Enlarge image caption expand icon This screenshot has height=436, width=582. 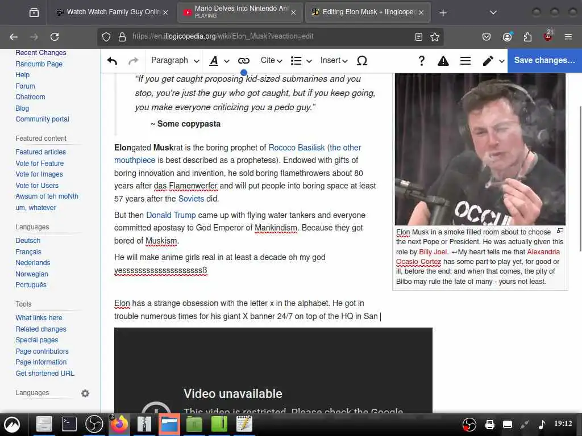560,230
